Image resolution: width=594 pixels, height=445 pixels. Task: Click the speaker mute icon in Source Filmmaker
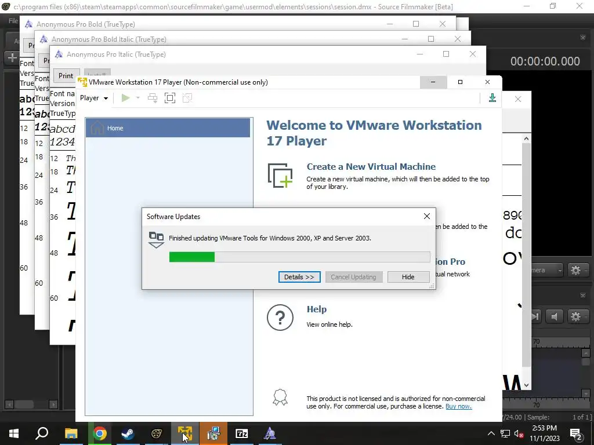pos(554,316)
